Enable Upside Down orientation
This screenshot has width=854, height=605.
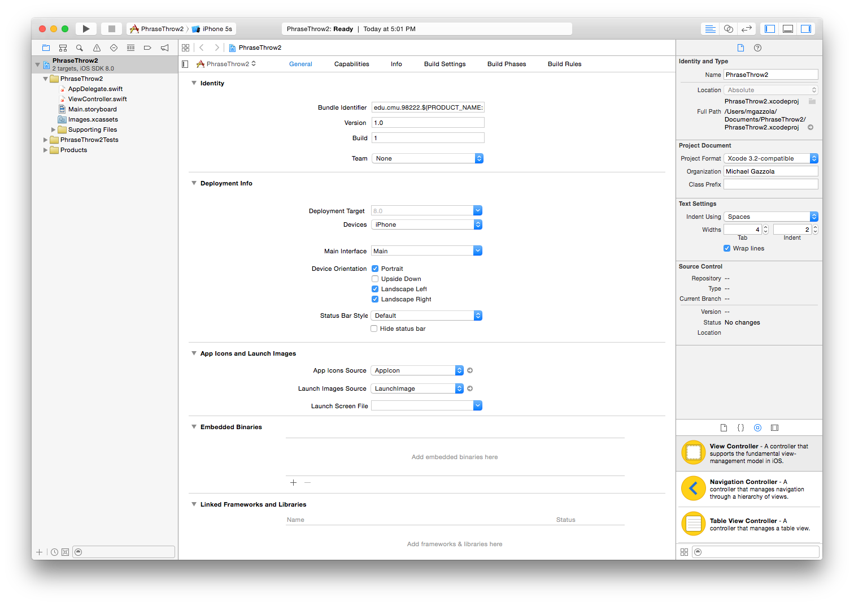375,279
